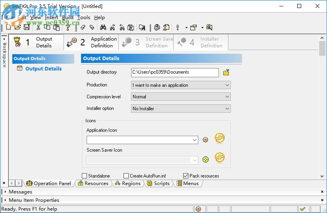Uncheck the Pack resources checkbox

coord(186,176)
